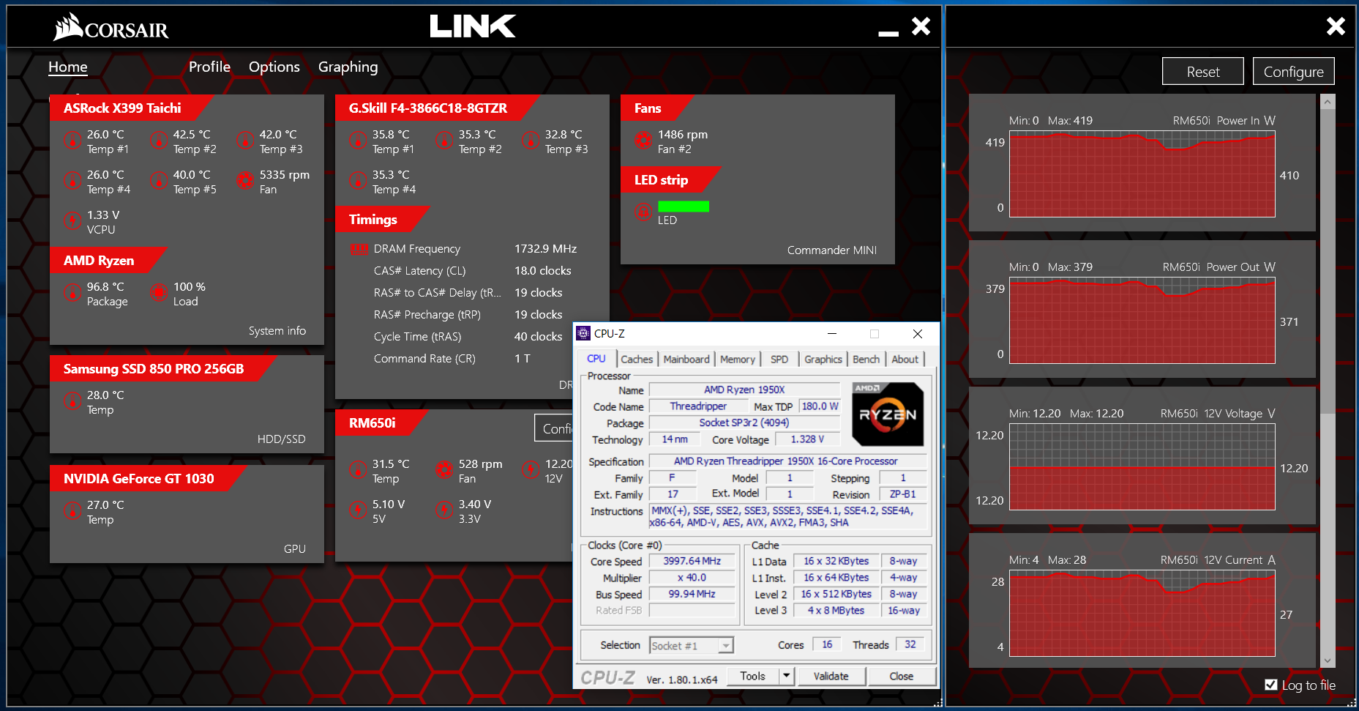Image resolution: width=1359 pixels, height=711 pixels.
Task: Click the ASRock Temp #2 sensor icon
Action: (x=159, y=140)
